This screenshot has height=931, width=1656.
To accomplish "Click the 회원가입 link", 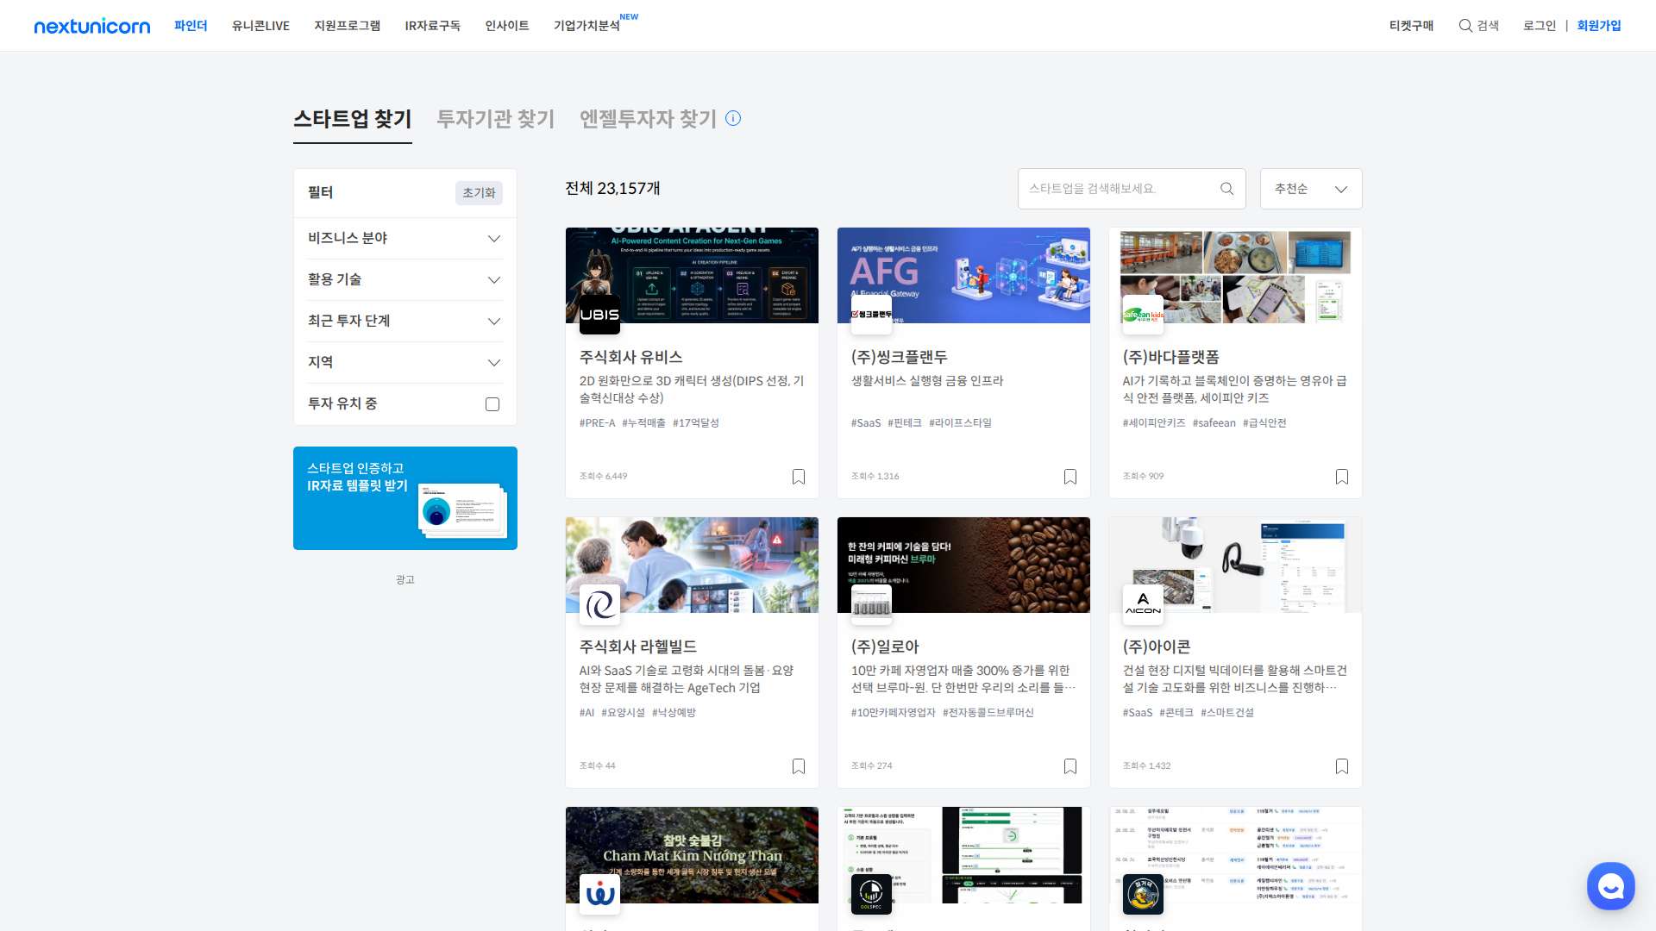I will pyautogui.click(x=1599, y=26).
